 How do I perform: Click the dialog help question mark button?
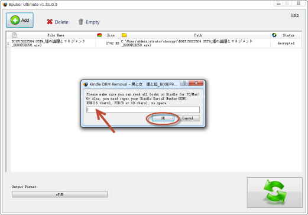184,83
